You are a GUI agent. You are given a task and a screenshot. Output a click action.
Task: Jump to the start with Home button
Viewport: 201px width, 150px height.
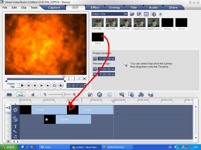28,85
